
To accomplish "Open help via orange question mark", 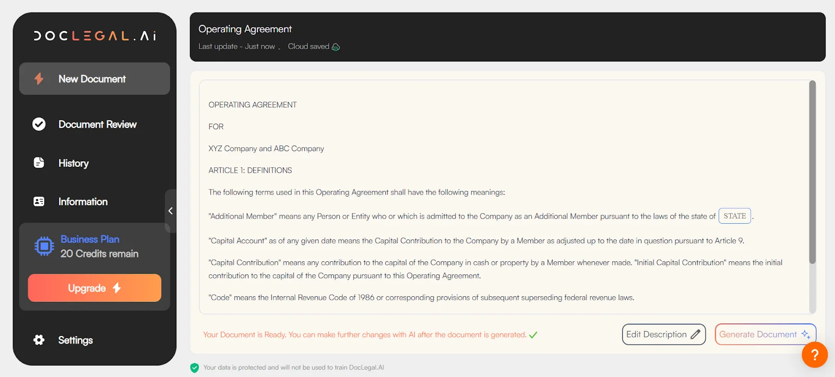I will click(x=814, y=355).
